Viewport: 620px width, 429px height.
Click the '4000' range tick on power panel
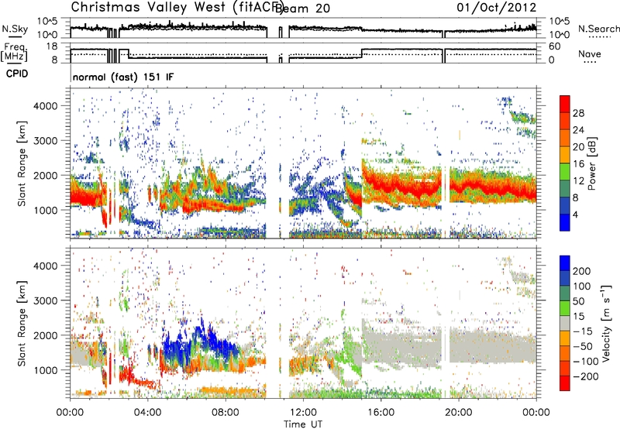(x=46, y=106)
